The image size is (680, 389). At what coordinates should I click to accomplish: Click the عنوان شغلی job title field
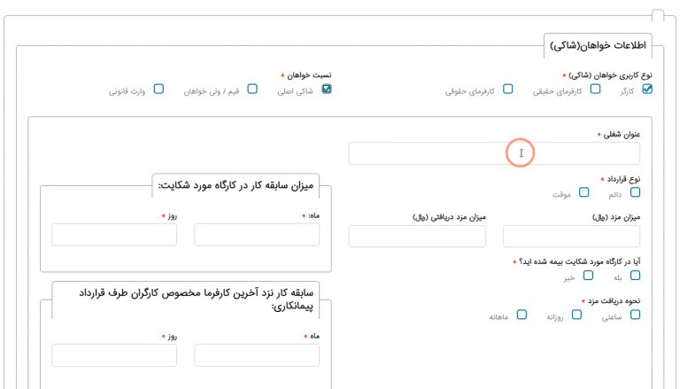tap(493, 153)
